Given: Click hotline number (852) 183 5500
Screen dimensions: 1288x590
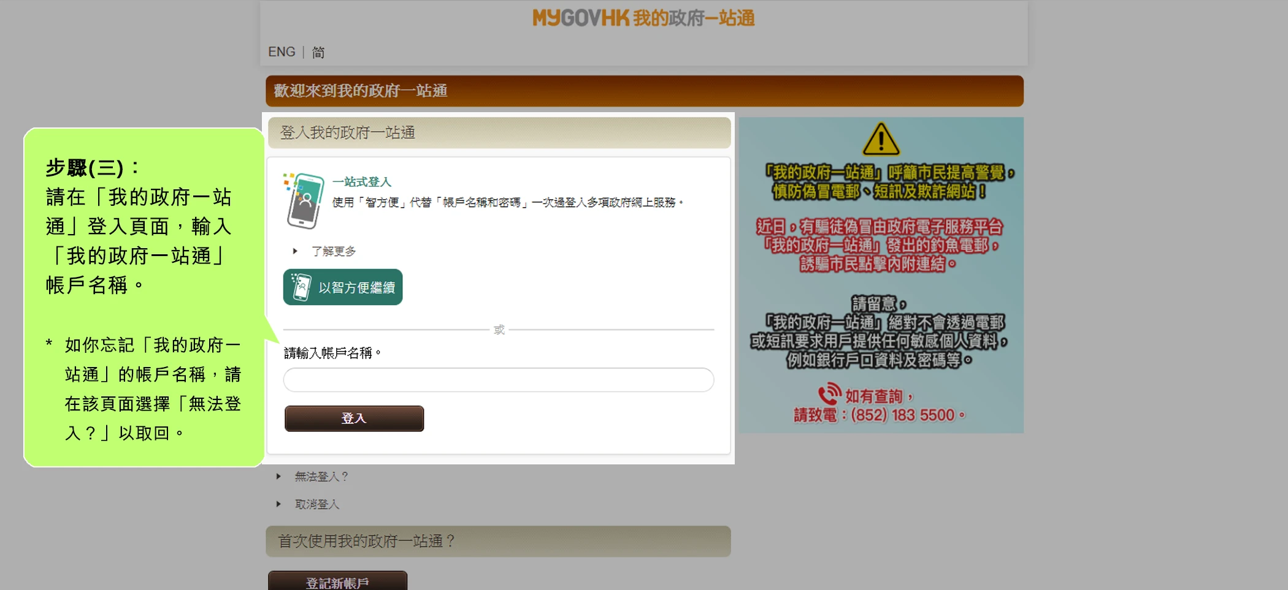Looking at the screenshot, I should (903, 415).
